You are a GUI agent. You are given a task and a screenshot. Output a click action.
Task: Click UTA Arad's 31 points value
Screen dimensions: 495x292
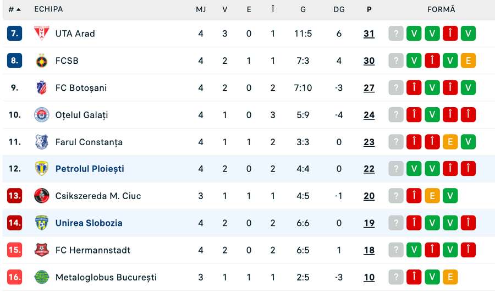pos(369,34)
